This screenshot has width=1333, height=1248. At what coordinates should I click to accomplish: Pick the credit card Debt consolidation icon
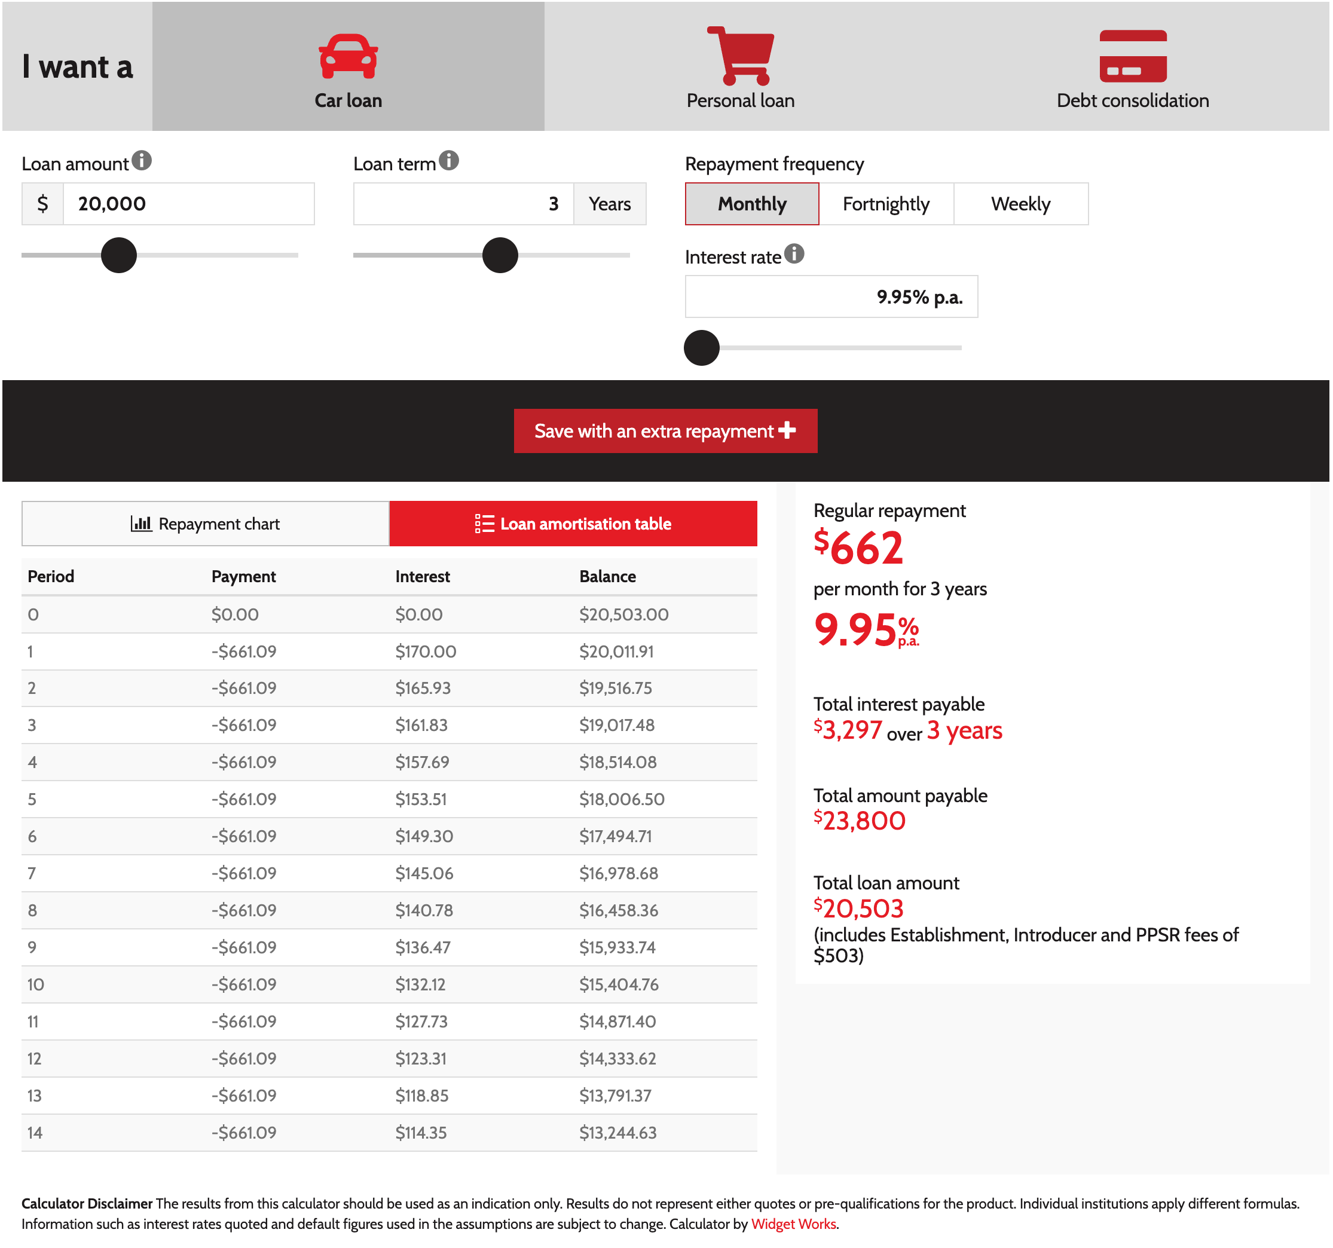click(x=1133, y=56)
